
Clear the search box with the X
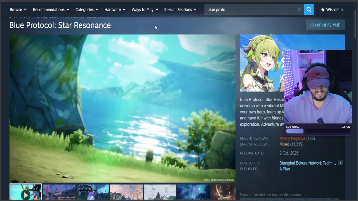pos(299,9)
